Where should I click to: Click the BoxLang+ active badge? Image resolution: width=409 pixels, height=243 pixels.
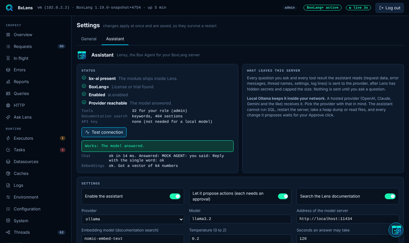[322, 8]
